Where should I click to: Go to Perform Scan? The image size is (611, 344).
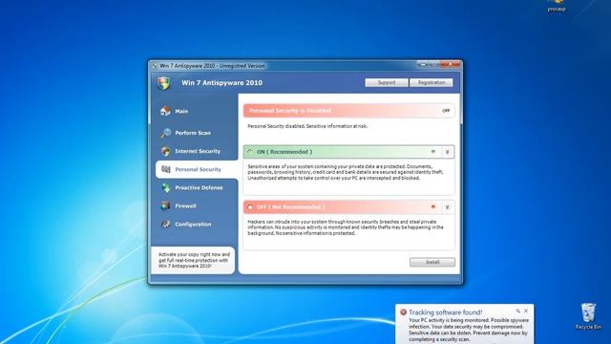[193, 133]
